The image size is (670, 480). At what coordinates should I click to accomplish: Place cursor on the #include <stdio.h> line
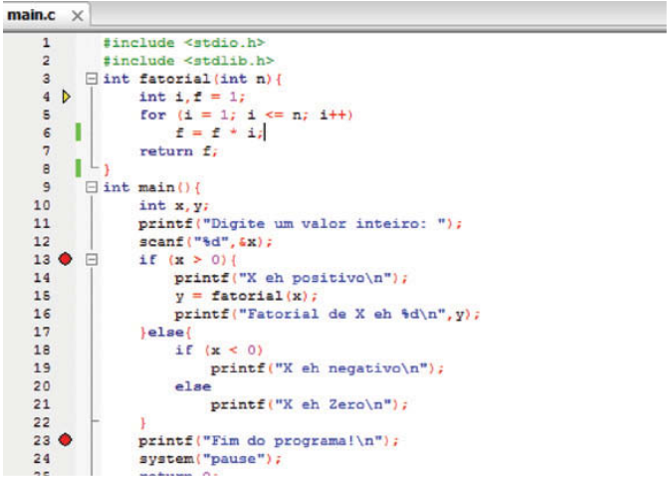pyautogui.click(x=183, y=43)
